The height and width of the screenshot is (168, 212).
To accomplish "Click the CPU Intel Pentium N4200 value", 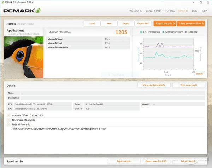I will point(43,104).
